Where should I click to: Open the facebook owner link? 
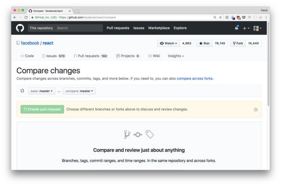point(30,43)
